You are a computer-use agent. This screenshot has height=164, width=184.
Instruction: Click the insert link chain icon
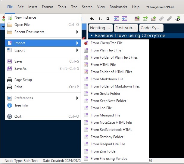click(170, 19)
